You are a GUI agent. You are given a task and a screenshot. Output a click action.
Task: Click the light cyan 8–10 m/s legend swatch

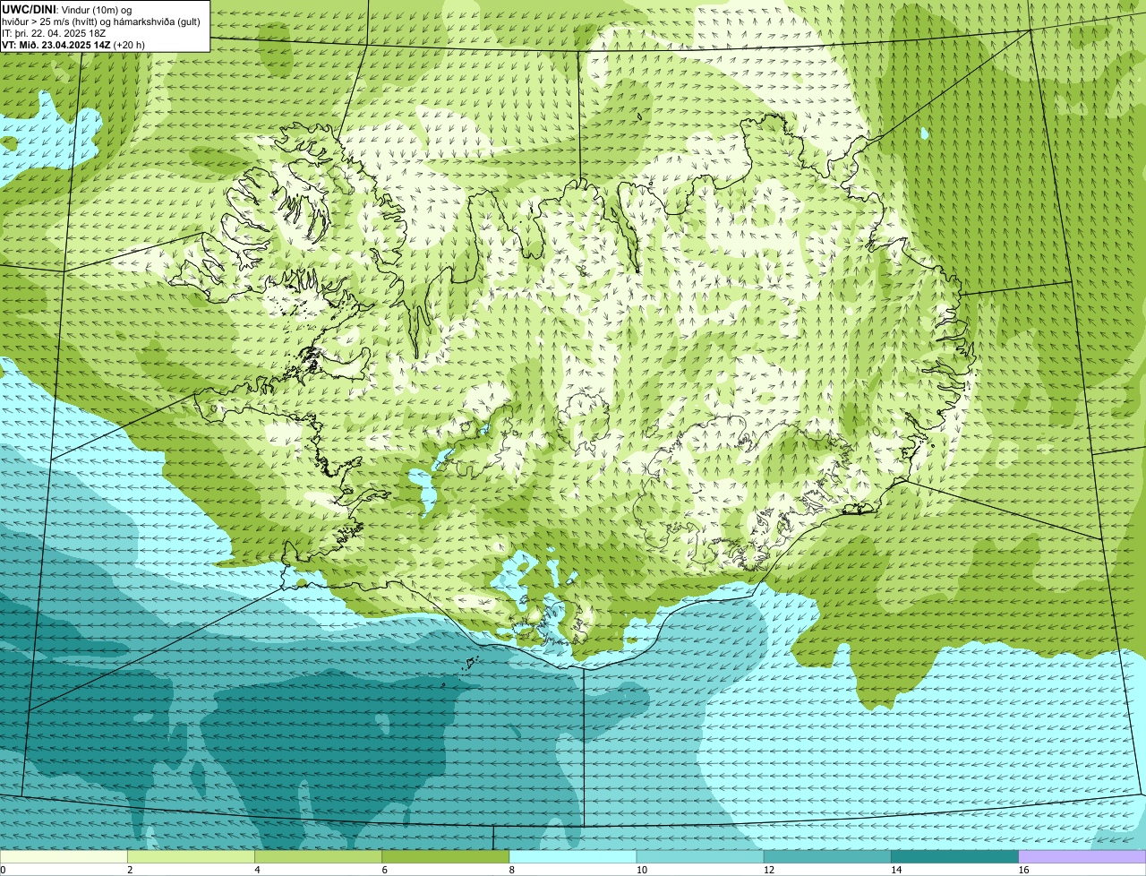tap(573, 857)
